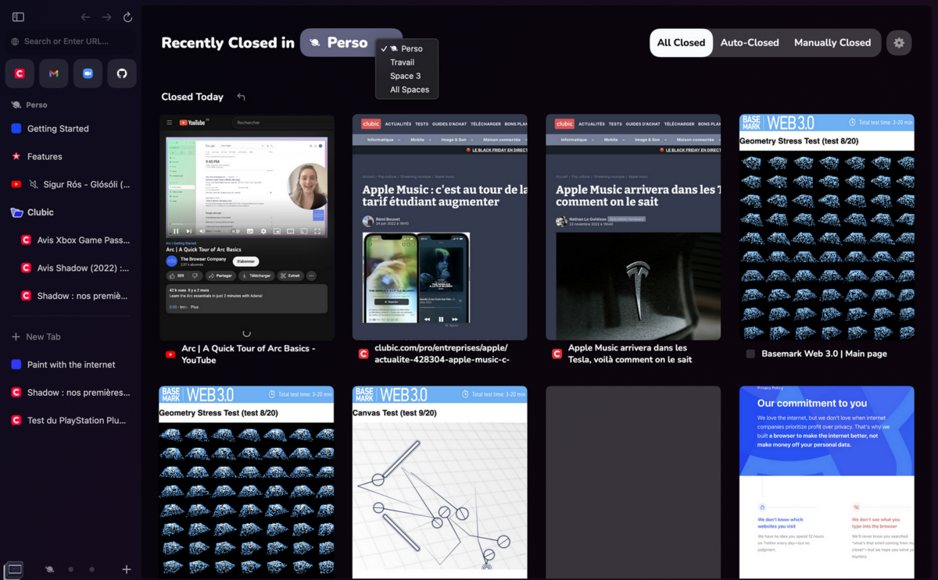938x580 pixels.
Task: Open the Avis Xbox Game Pass tab
Action: pyautogui.click(x=76, y=240)
